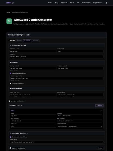Click the Add Peer button
This screenshot has height=151, width=113.
coord(99,106)
